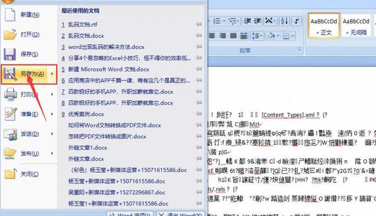
Task: Open 如何将Word文档转换成PDF文件.docx
Action: [114, 125]
